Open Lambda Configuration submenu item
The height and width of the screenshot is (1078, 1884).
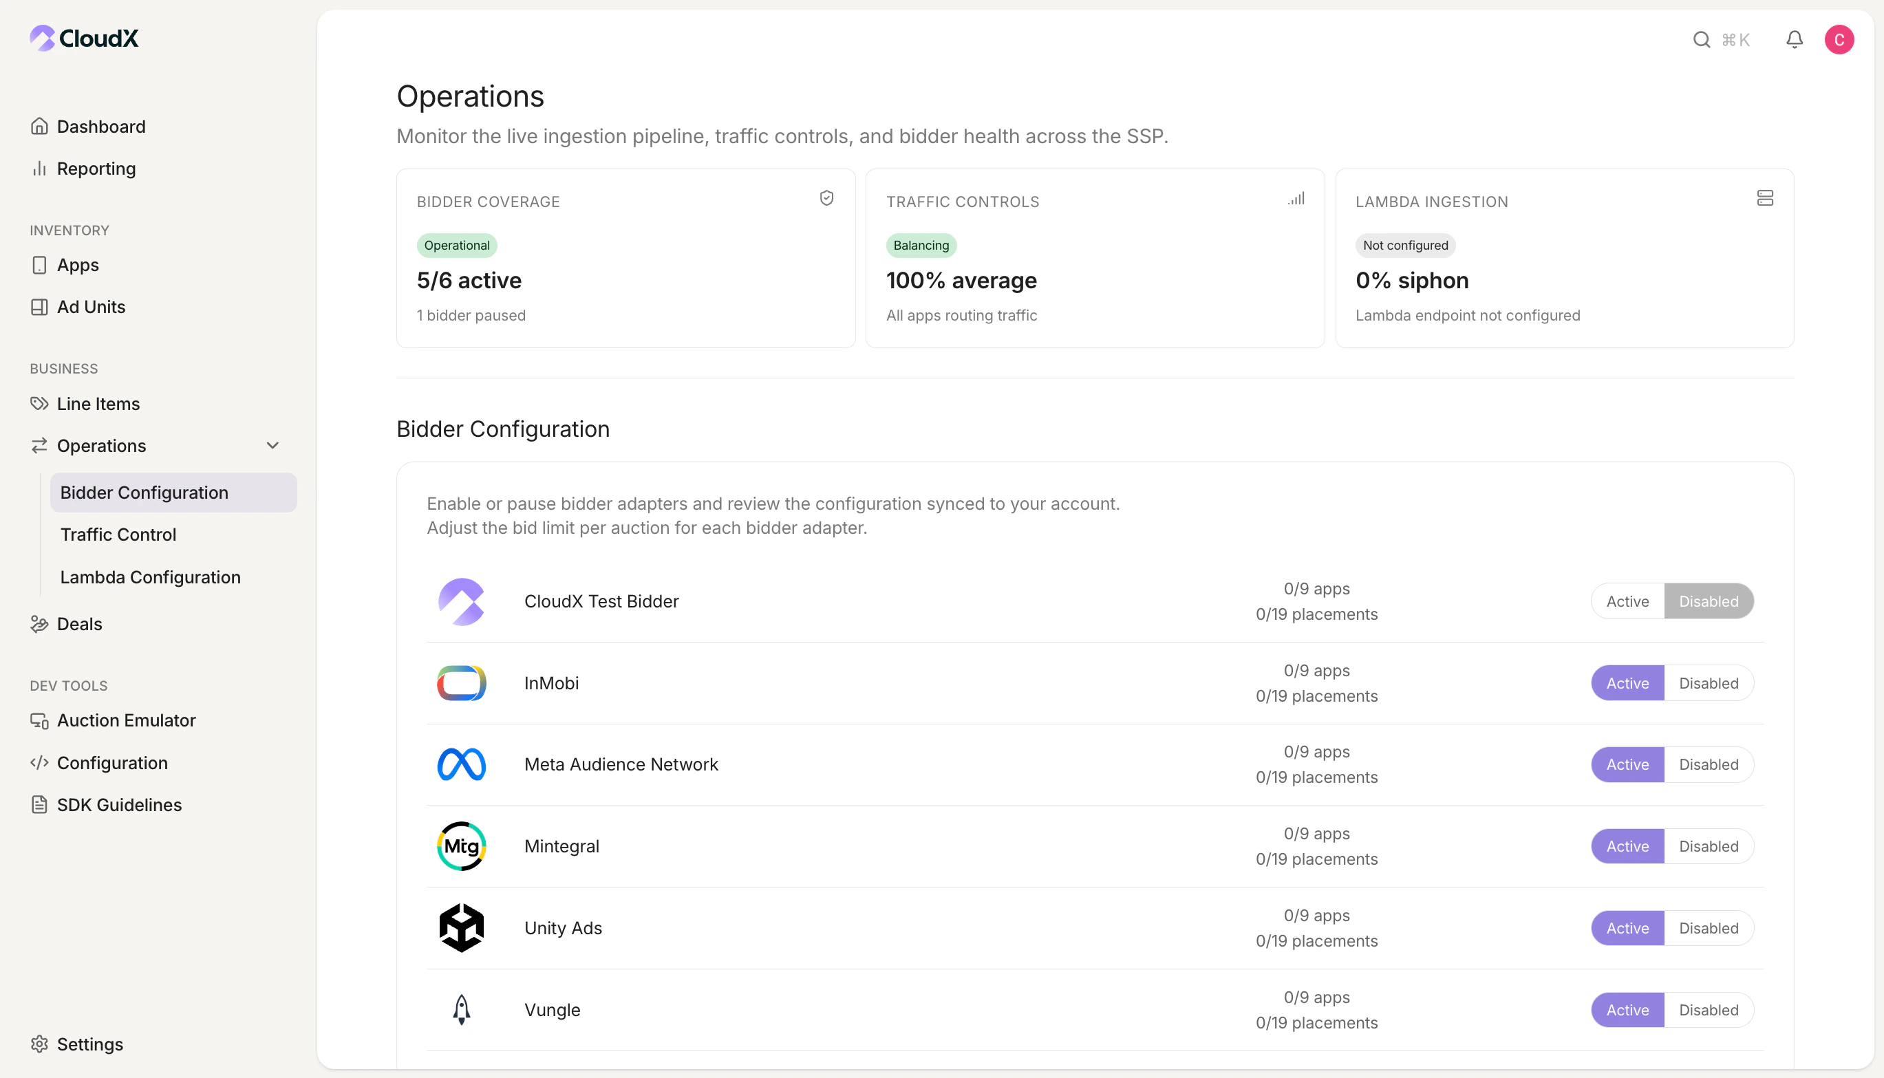pos(150,576)
